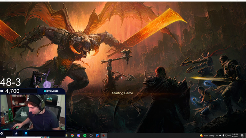Open the network tray icon
Viewport: 246px width, 138px height.
point(226,135)
